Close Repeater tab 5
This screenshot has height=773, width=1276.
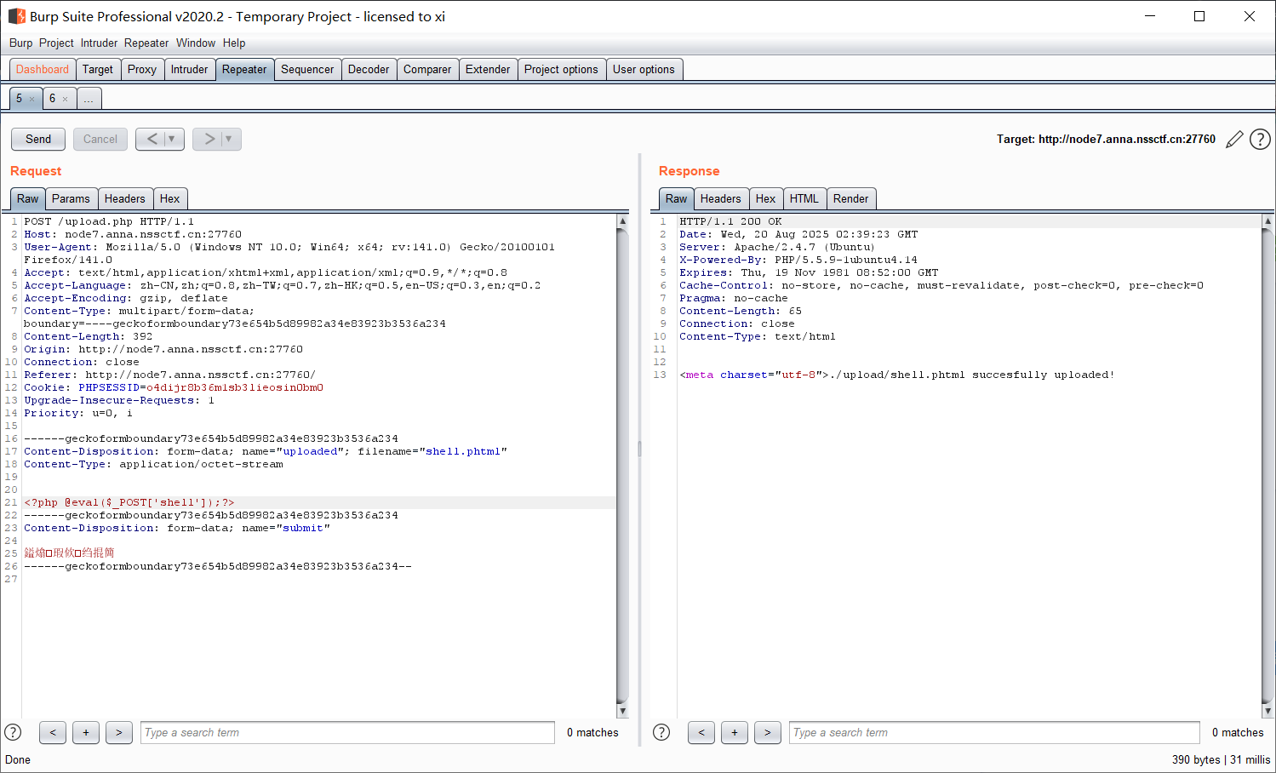(x=32, y=99)
